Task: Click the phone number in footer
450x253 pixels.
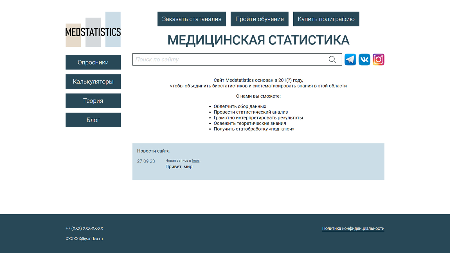Action: 84,229
